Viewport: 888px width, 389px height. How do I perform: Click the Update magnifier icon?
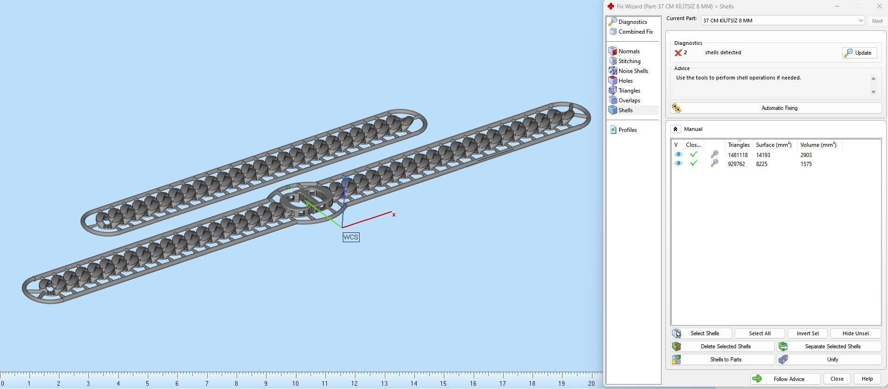848,53
